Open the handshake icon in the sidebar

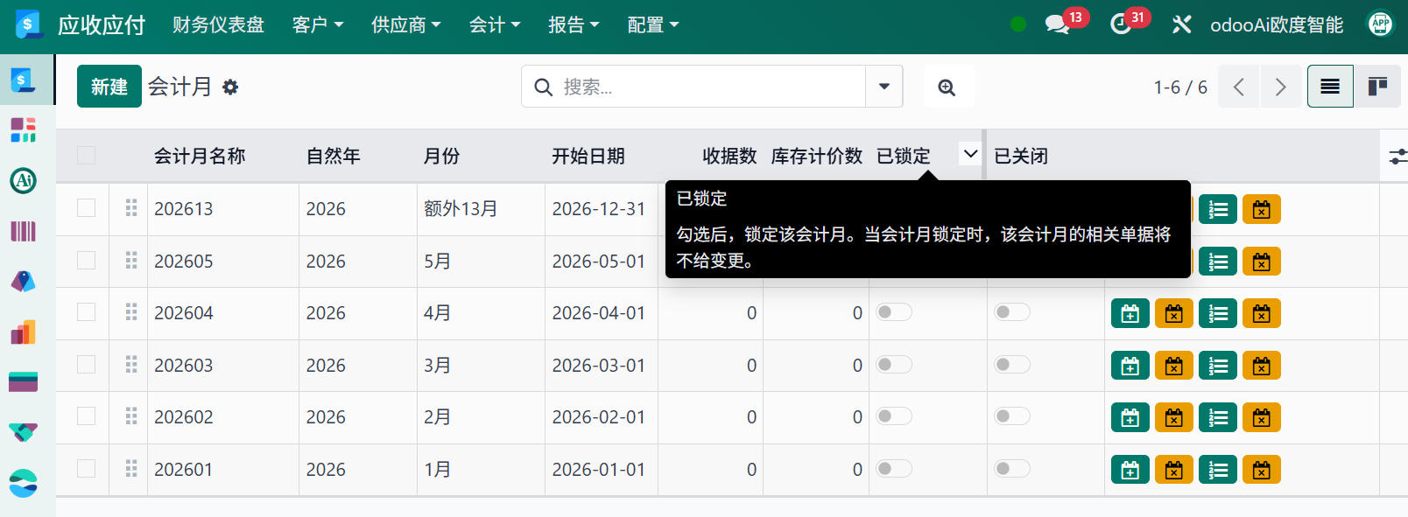[x=23, y=432]
